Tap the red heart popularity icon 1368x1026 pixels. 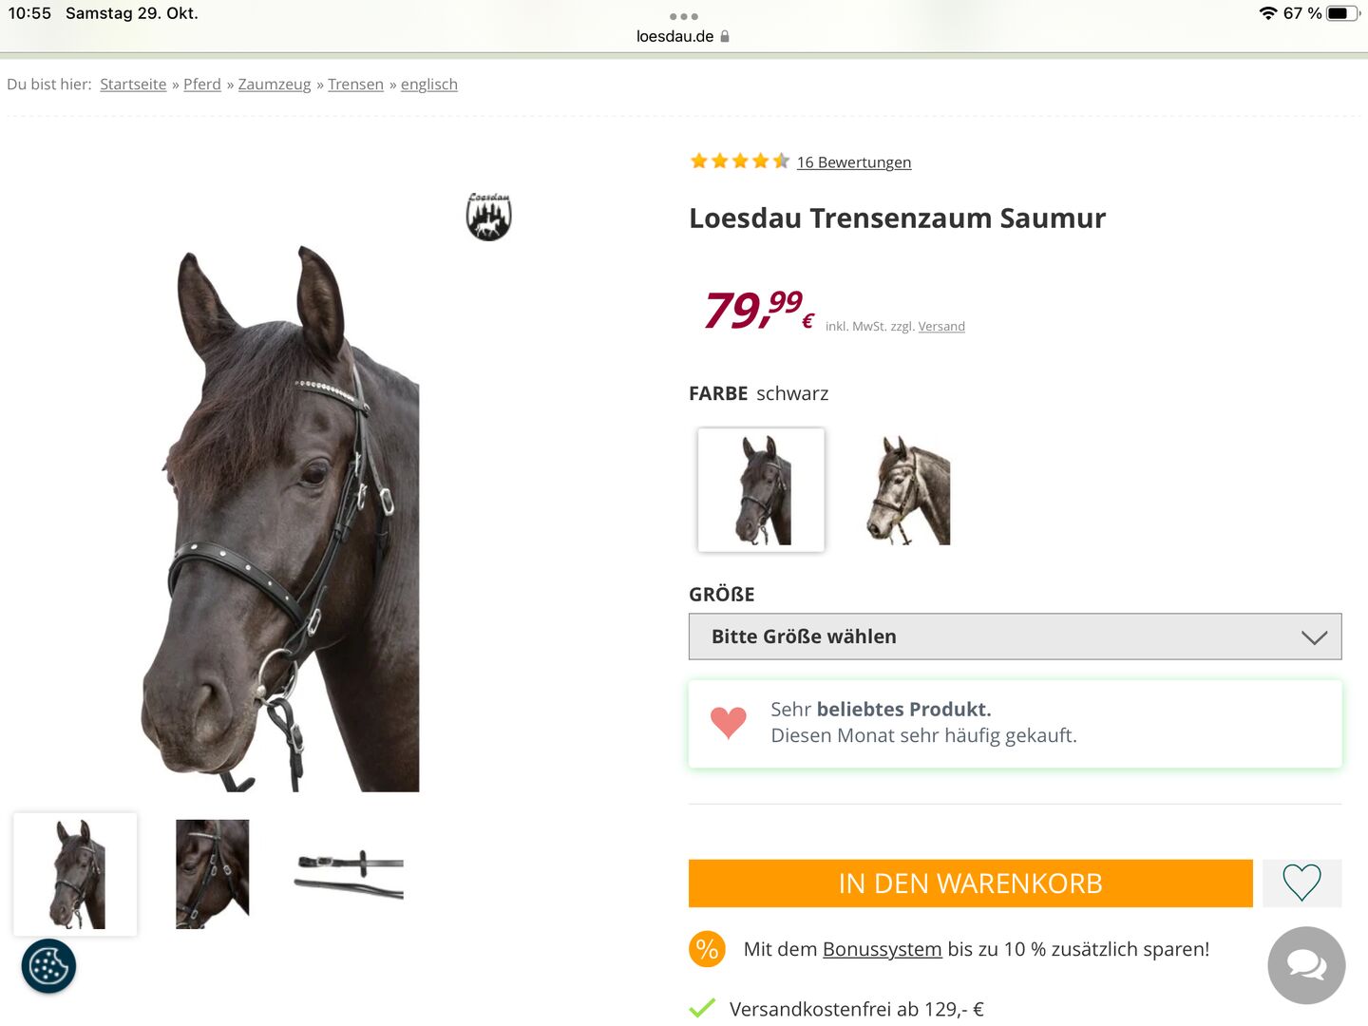tap(729, 722)
